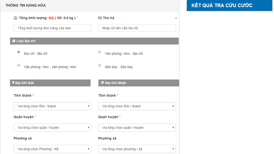The image size is (274, 154).
Task: Click the money icon beside Thu hộ
Action: point(100,17)
